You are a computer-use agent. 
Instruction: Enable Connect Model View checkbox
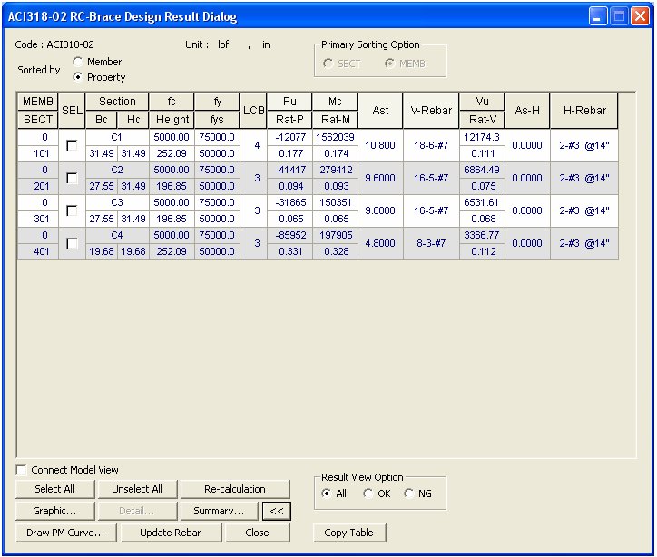click(22, 470)
